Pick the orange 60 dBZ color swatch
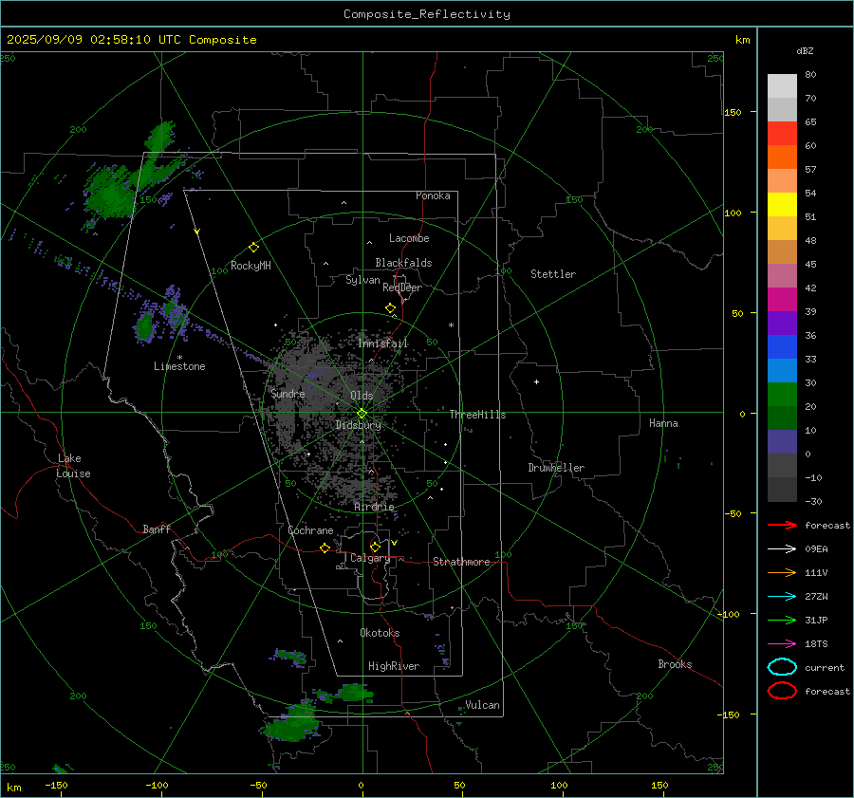The width and height of the screenshot is (854, 798). 782,157
